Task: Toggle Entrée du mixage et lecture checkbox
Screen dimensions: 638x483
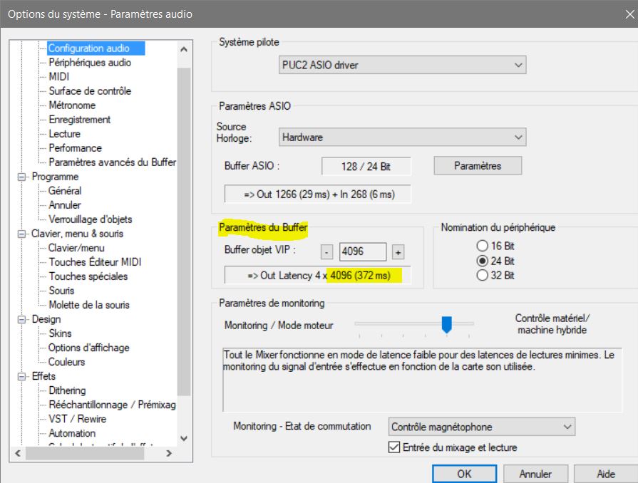Action: (x=393, y=447)
